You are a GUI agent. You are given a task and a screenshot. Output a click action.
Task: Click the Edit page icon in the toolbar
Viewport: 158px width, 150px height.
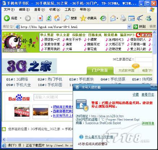(131, 19)
